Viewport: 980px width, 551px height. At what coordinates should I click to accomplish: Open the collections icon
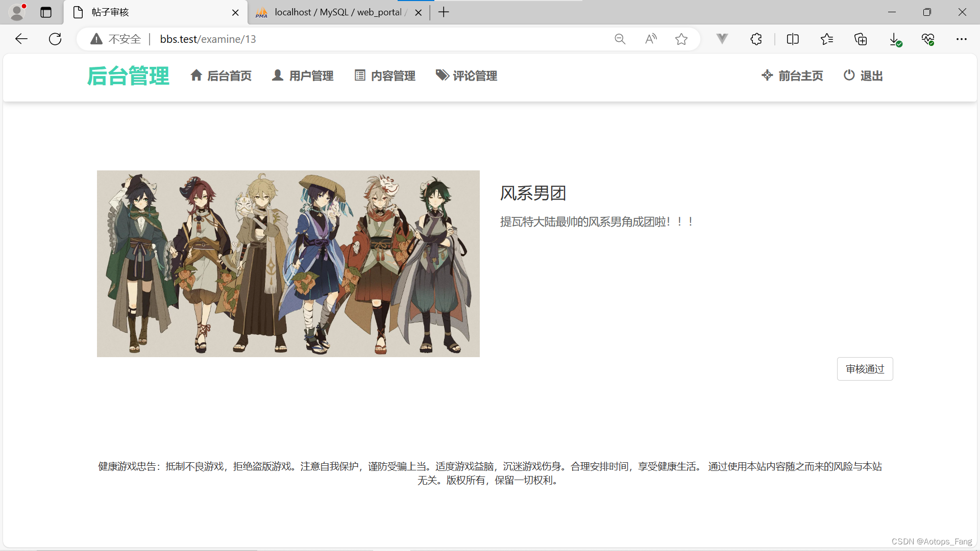click(x=861, y=39)
